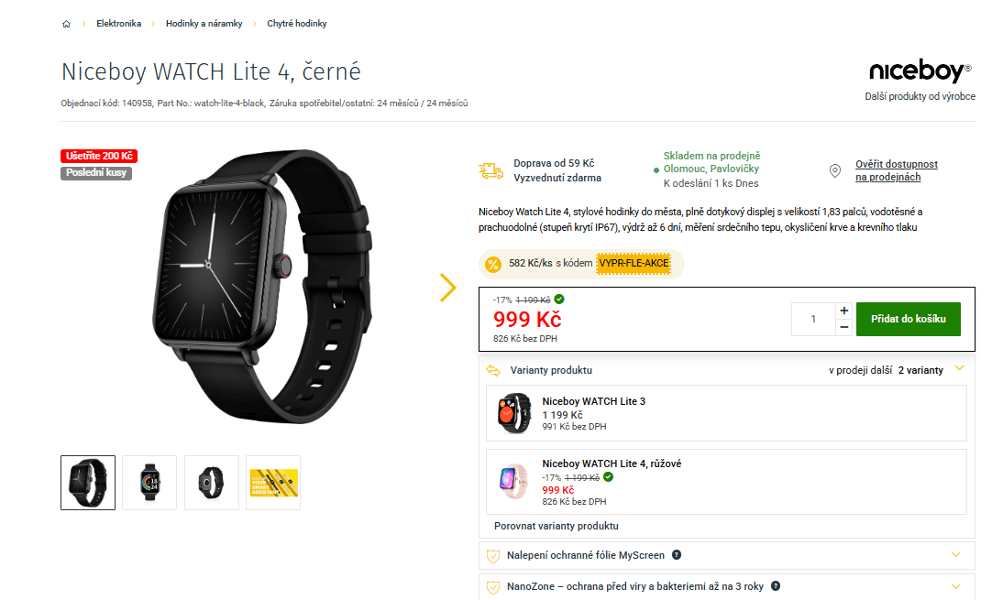This screenshot has height=600, width=1003.
Task: Select the pink Niceboy WATCH Lite 4 variant
Action: coord(612,464)
